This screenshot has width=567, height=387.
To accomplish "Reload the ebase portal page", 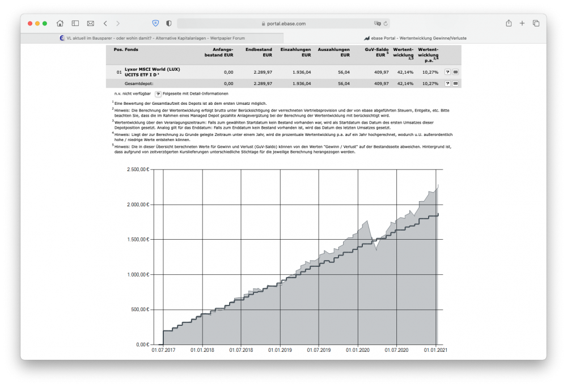I will (x=386, y=23).
